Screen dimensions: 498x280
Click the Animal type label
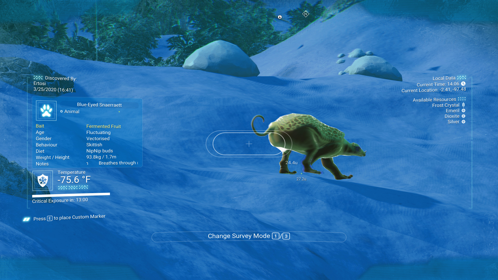[x=72, y=111]
